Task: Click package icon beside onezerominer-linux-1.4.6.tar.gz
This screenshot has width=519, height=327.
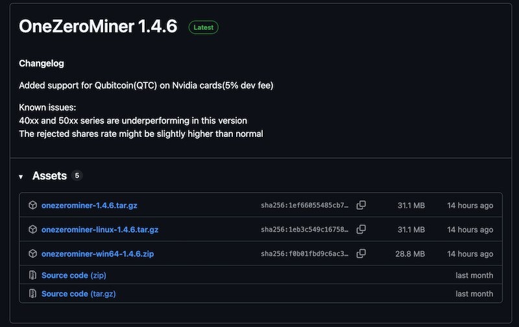Action: (x=33, y=230)
